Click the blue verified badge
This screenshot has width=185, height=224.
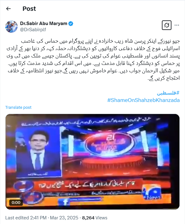[x=71, y=23]
